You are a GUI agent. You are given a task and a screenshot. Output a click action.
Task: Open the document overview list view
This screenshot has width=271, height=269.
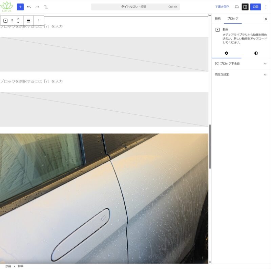(x=46, y=7)
